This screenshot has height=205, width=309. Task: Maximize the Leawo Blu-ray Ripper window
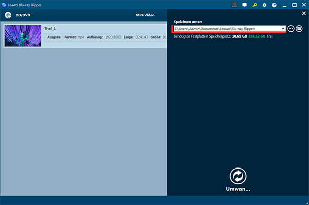click(294, 5)
